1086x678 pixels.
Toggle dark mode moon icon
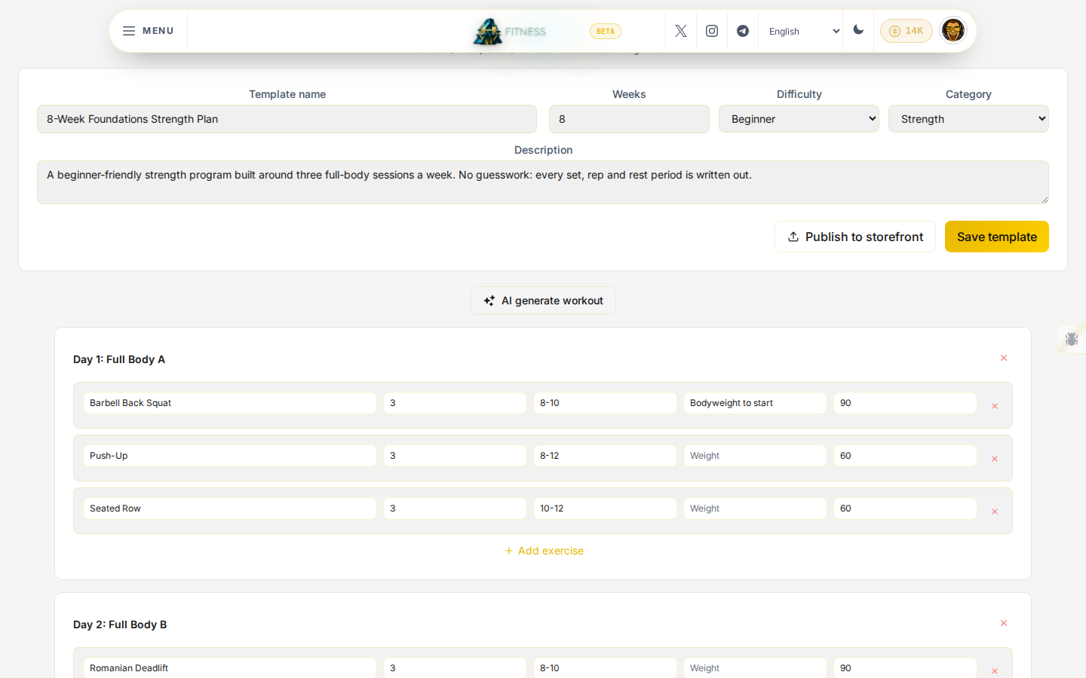click(858, 30)
